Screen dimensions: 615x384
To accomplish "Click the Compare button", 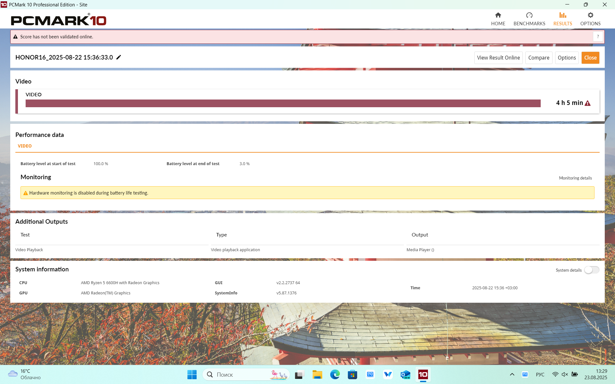I will point(538,58).
